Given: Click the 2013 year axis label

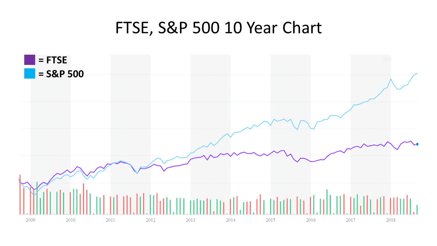Looking at the screenshot, I should pyautogui.click(x=191, y=220).
